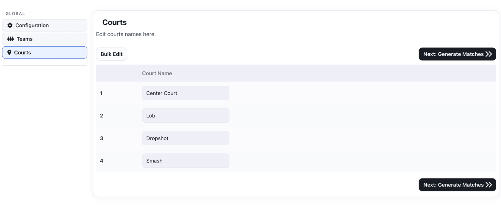Viewport: 501px width, 206px height.
Task: Click the bottom Next: Generate Matches button
Action: click(x=457, y=184)
